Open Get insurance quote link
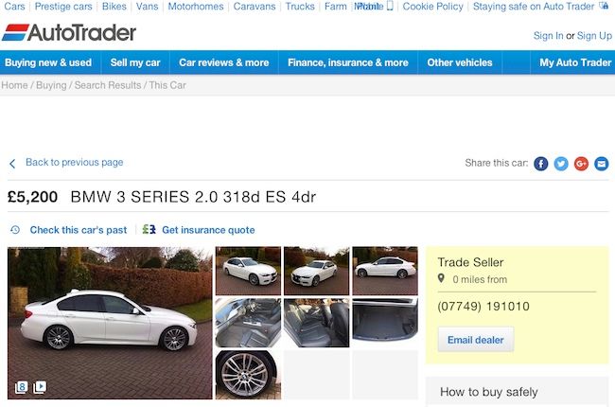 pos(208,230)
